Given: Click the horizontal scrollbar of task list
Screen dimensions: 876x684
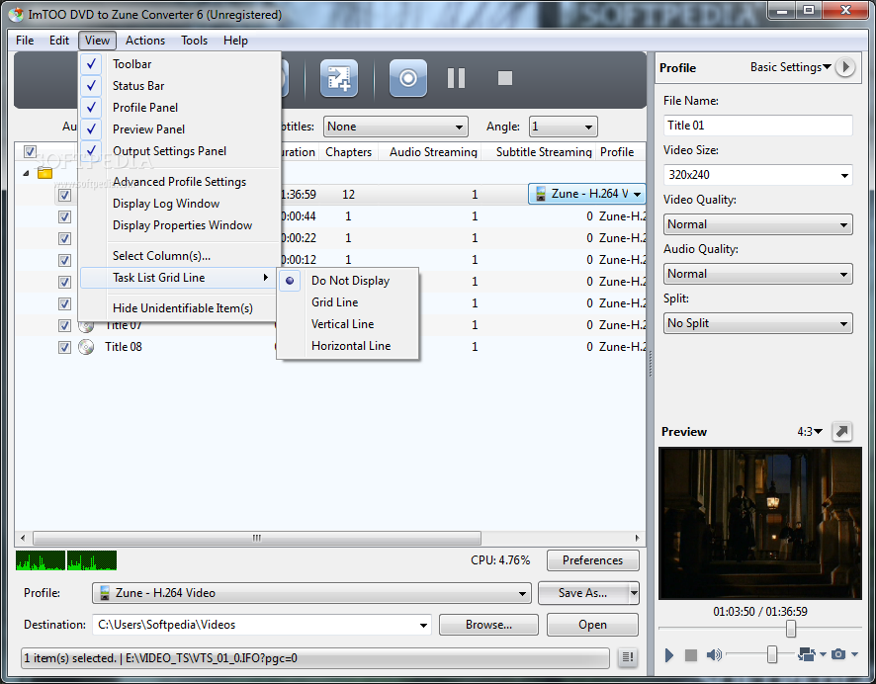Looking at the screenshot, I should click(257, 539).
